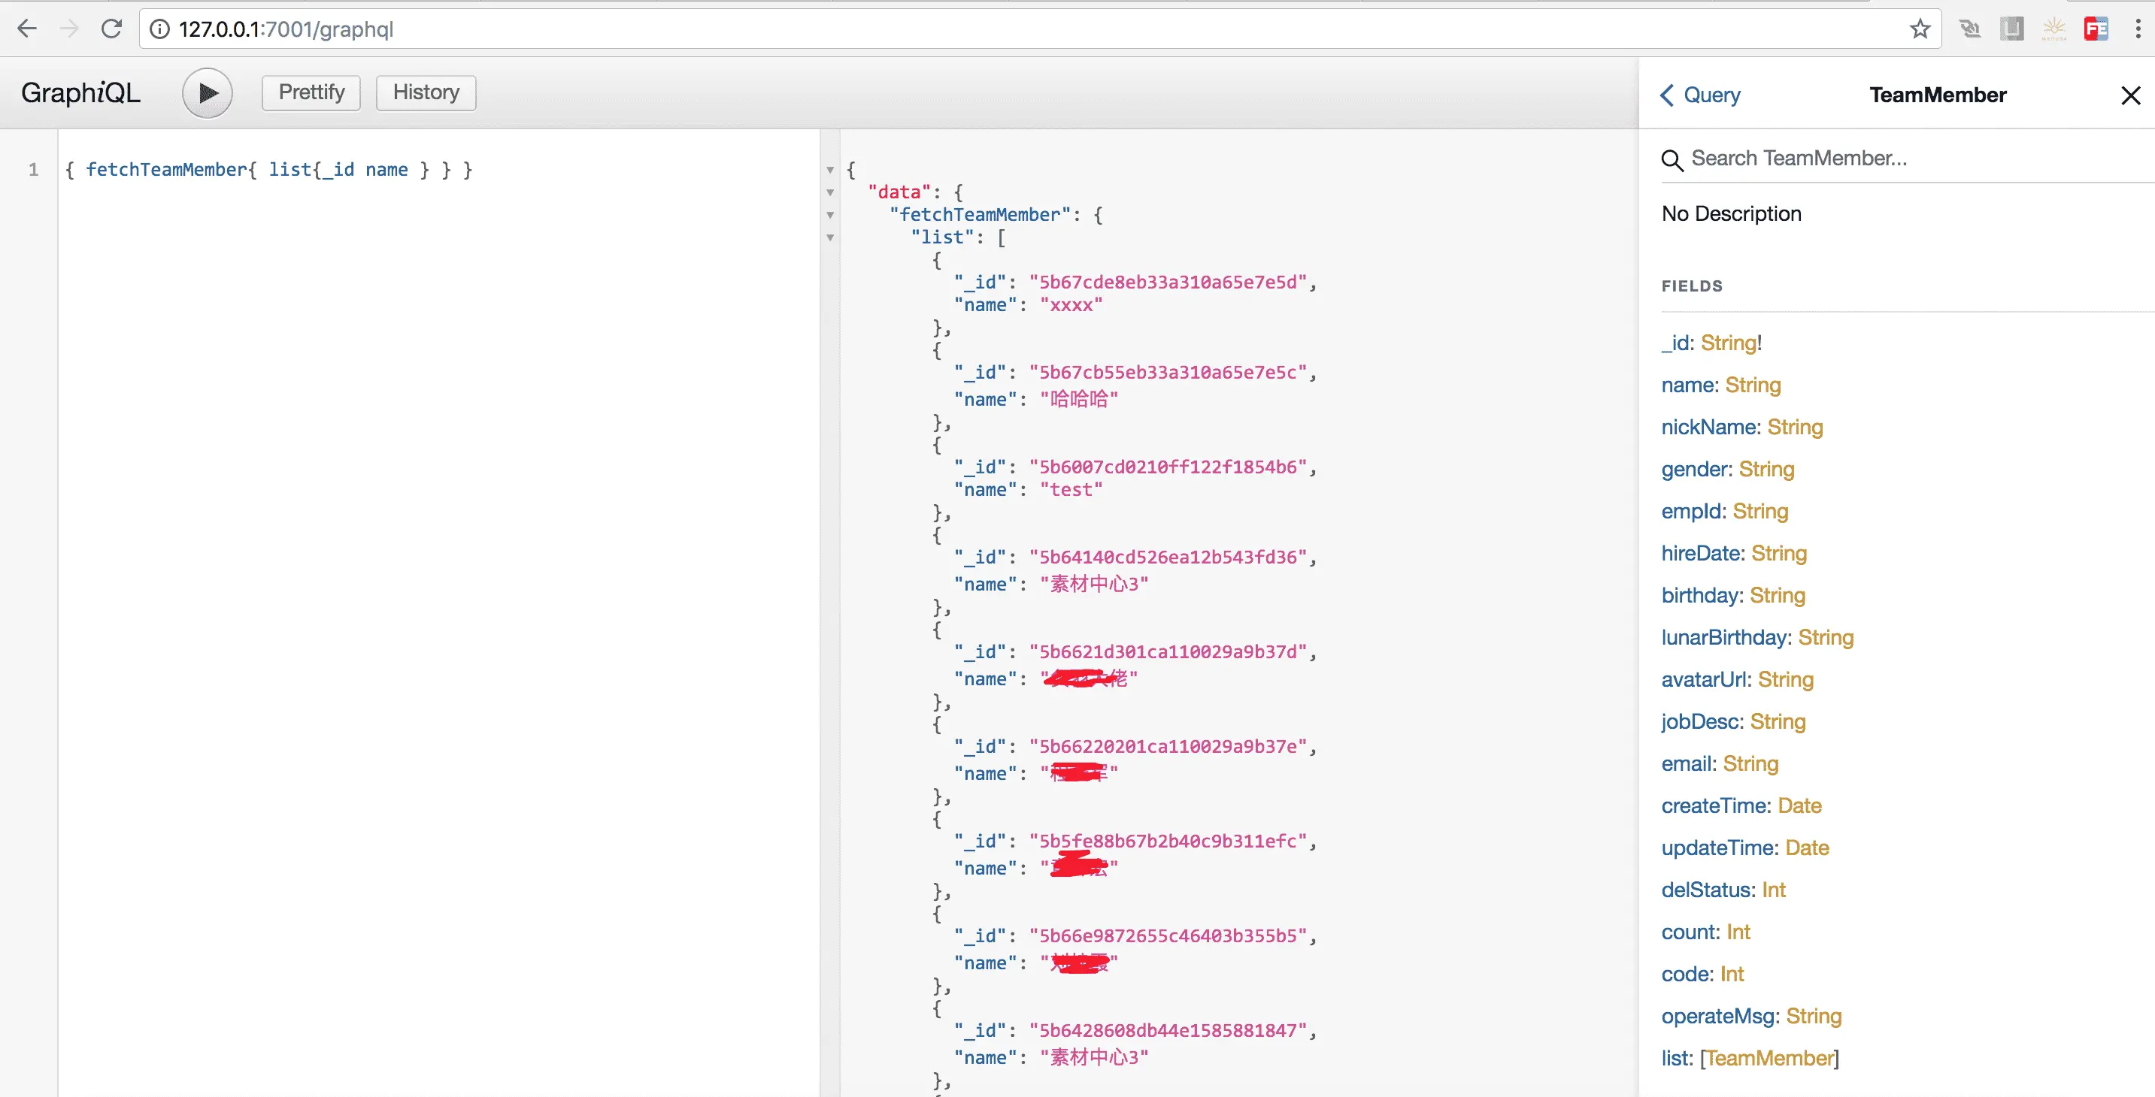Click the gray book extension icon
This screenshot has height=1097, width=2155.
(x=2012, y=29)
